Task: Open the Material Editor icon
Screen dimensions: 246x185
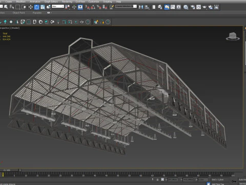Action: (x=186, y=7)
